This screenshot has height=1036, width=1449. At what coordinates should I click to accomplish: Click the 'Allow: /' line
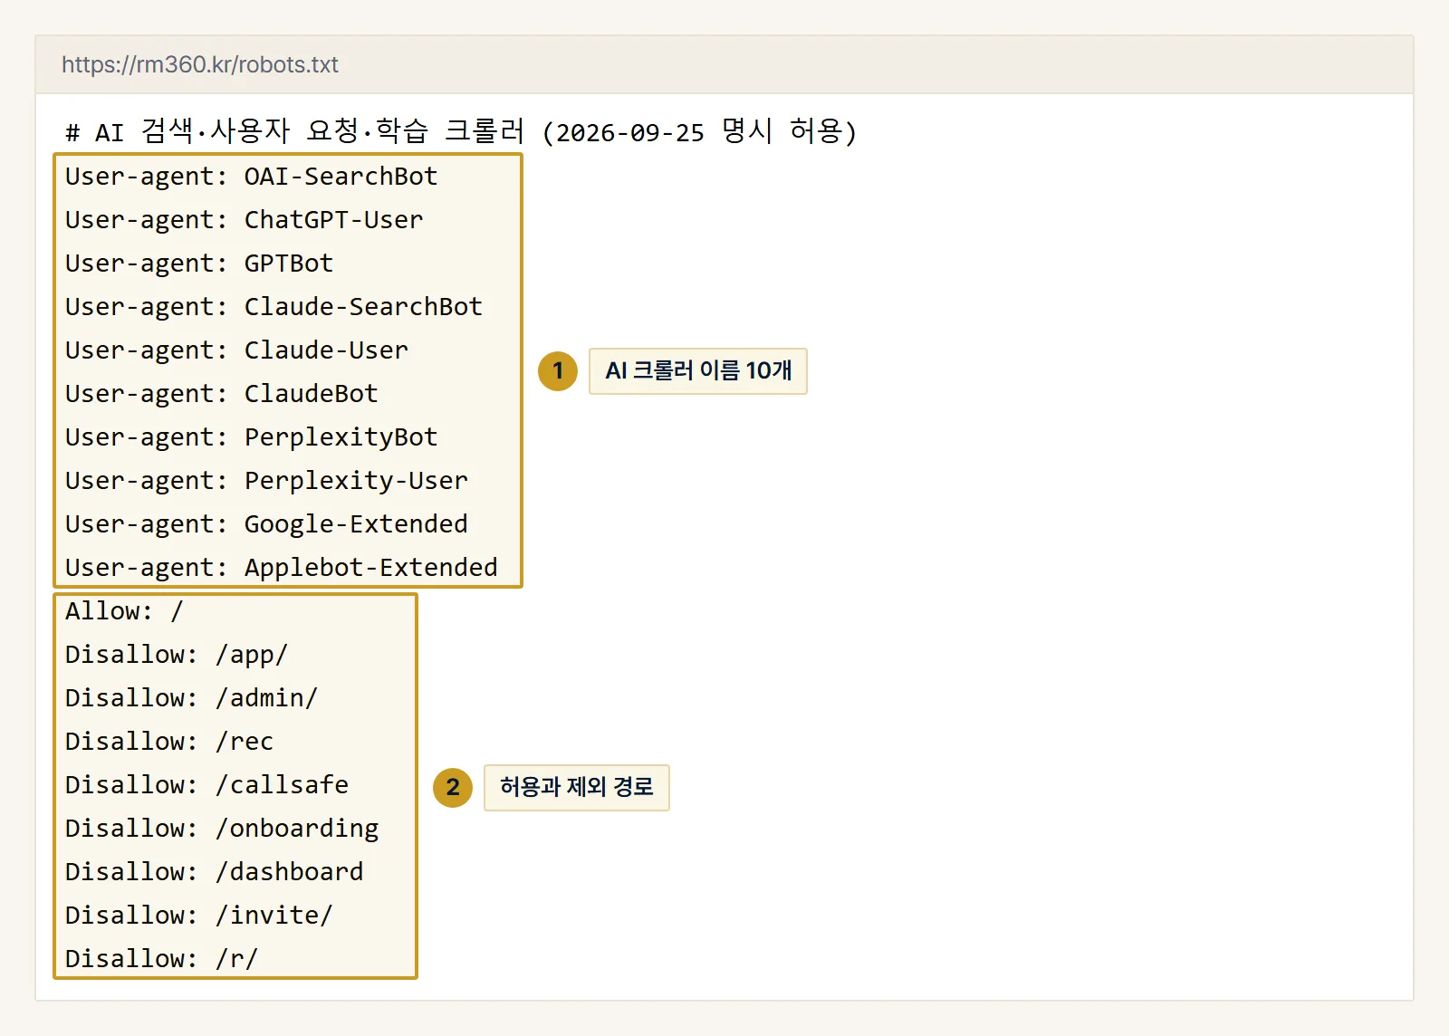coord(124,611)
